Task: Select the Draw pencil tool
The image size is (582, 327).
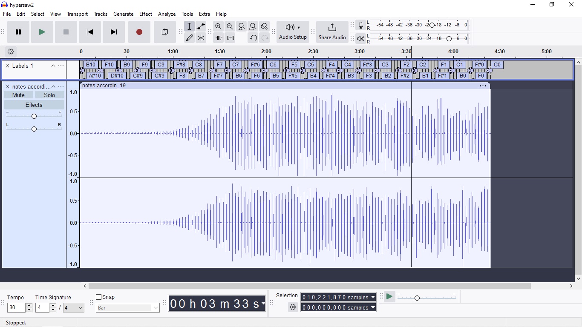Action: coord(190,38)
